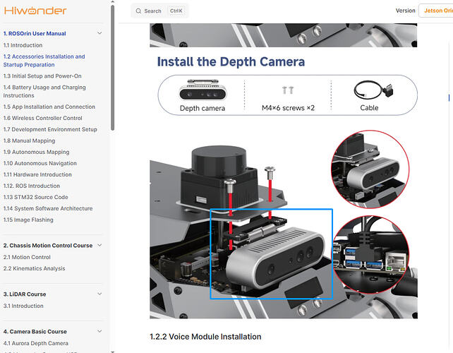Open 1.10 Autonomous Navigation page
Screen dimensions: 453x353
tap(40, 163)
